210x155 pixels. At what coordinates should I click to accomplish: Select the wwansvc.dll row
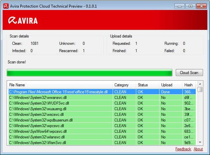pyautogui.click(x=102, y=98)
